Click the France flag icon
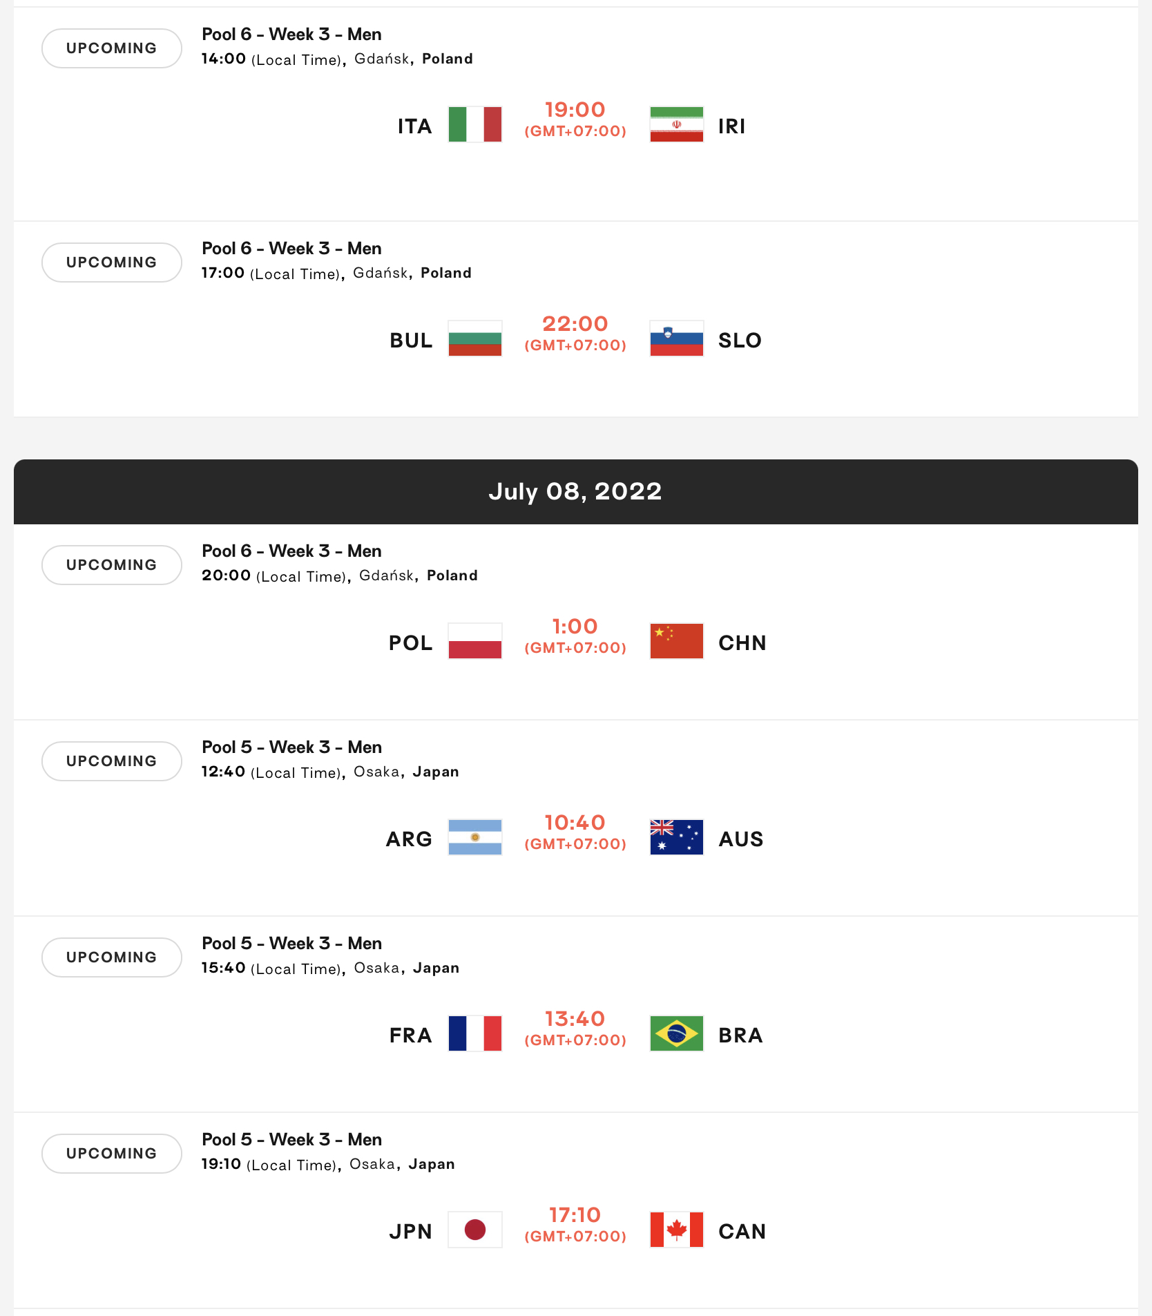Image resolution: width=1152 pixels, height=1316 pixels. [x=474, y=1033]
